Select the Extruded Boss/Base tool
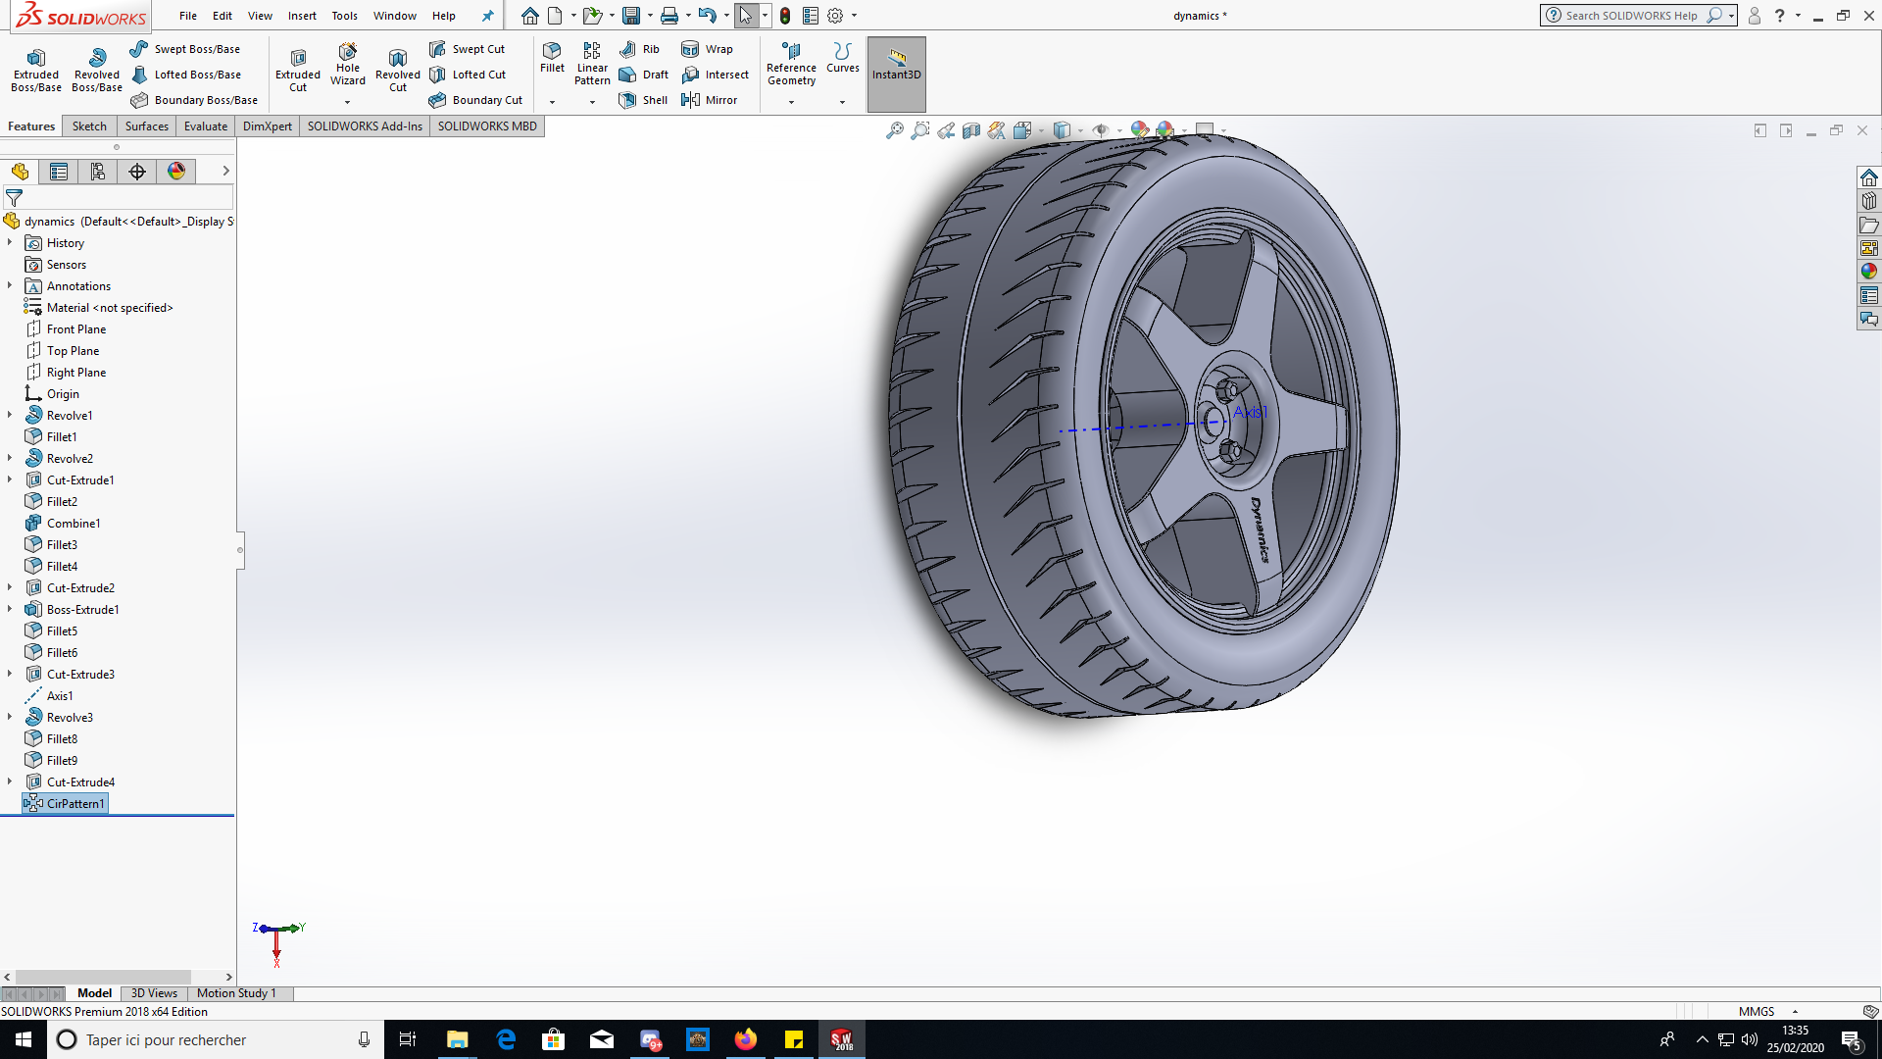The image size is (1882, 1059). pos(36,70)
